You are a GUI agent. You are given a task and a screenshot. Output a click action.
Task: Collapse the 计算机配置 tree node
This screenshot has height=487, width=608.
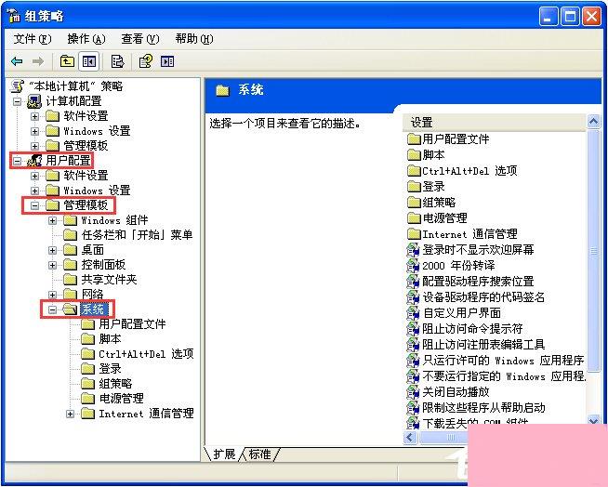(x=17, y=101)
